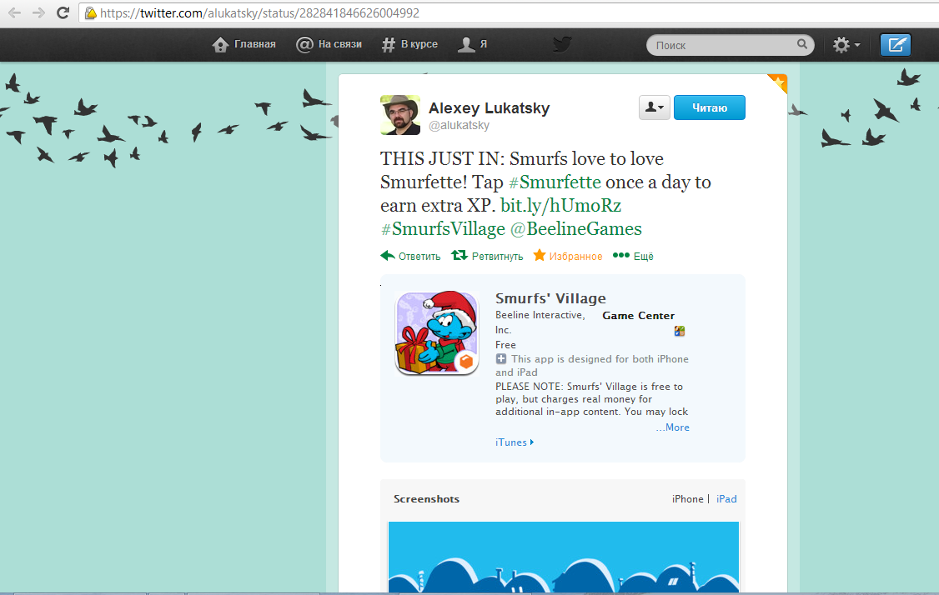Click the Читаю following button

pos(710,107)
